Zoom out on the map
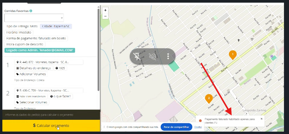289x134 pixels. [105, 16]
